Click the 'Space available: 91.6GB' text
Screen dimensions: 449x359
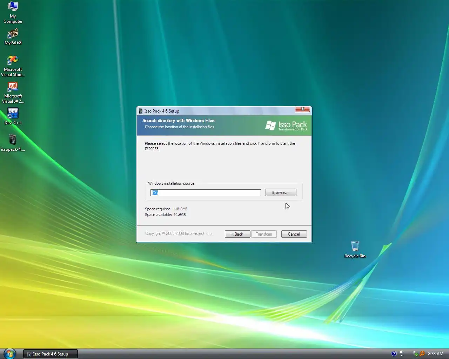pos(165,215)
